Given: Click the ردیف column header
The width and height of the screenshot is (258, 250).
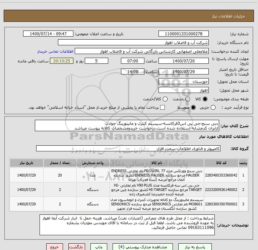Looking at the screenshot, I should 243,163.
